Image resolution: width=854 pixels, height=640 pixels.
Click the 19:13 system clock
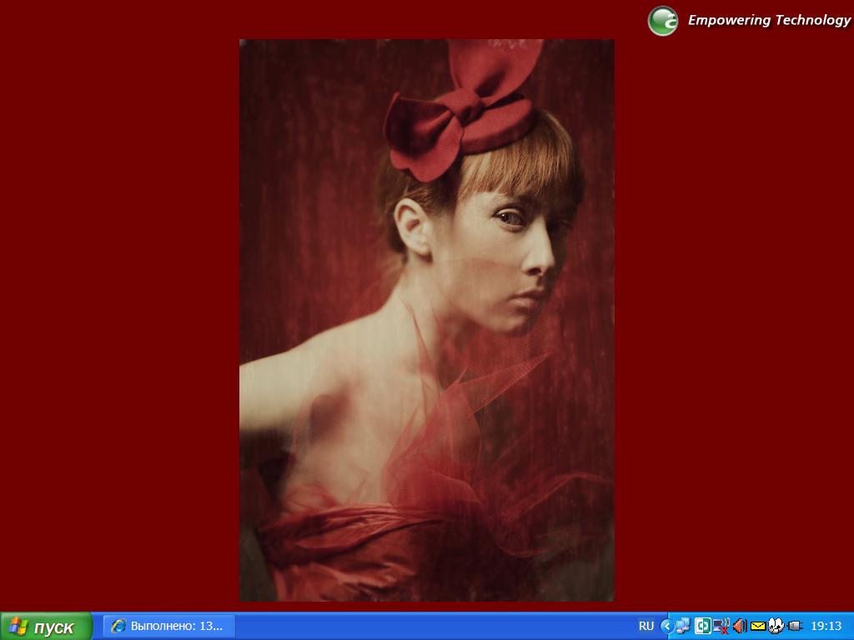pos(826,626)
